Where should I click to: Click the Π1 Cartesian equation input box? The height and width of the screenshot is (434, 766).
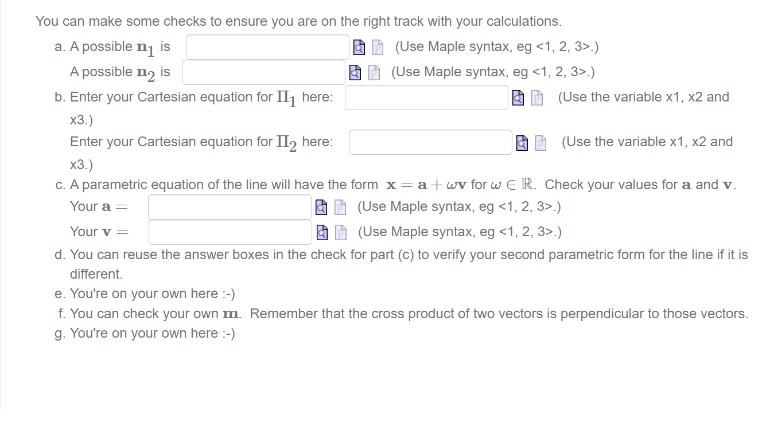[x=426, y=97]
